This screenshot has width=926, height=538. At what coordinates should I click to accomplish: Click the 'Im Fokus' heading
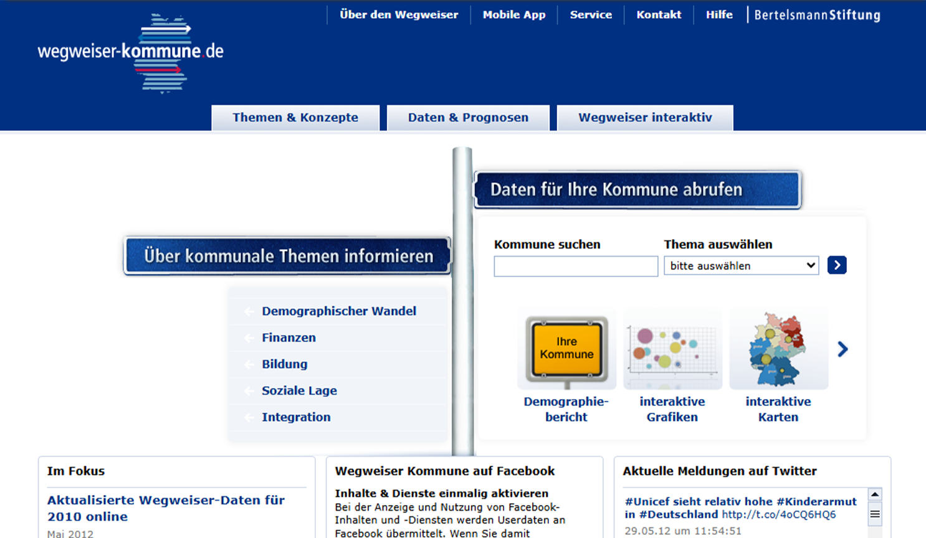[x=76, y=471]
